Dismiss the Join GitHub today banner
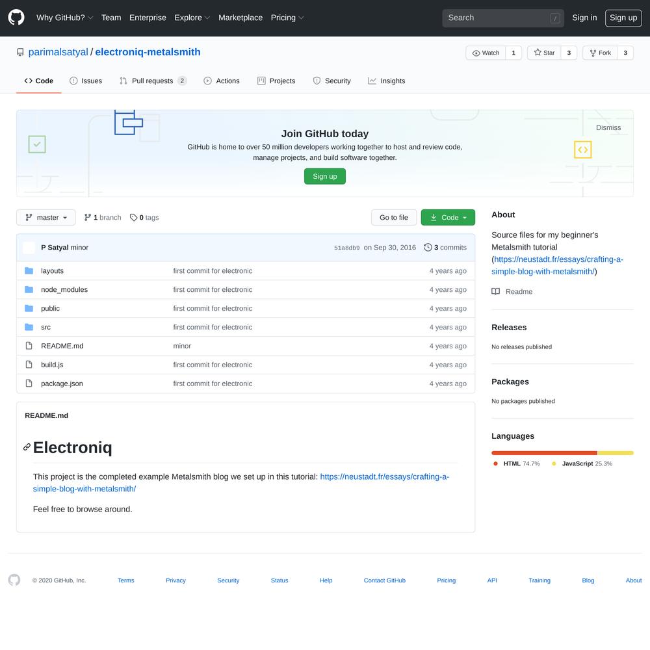The width and height of the screenshot is (650, 650). (608, 127)
